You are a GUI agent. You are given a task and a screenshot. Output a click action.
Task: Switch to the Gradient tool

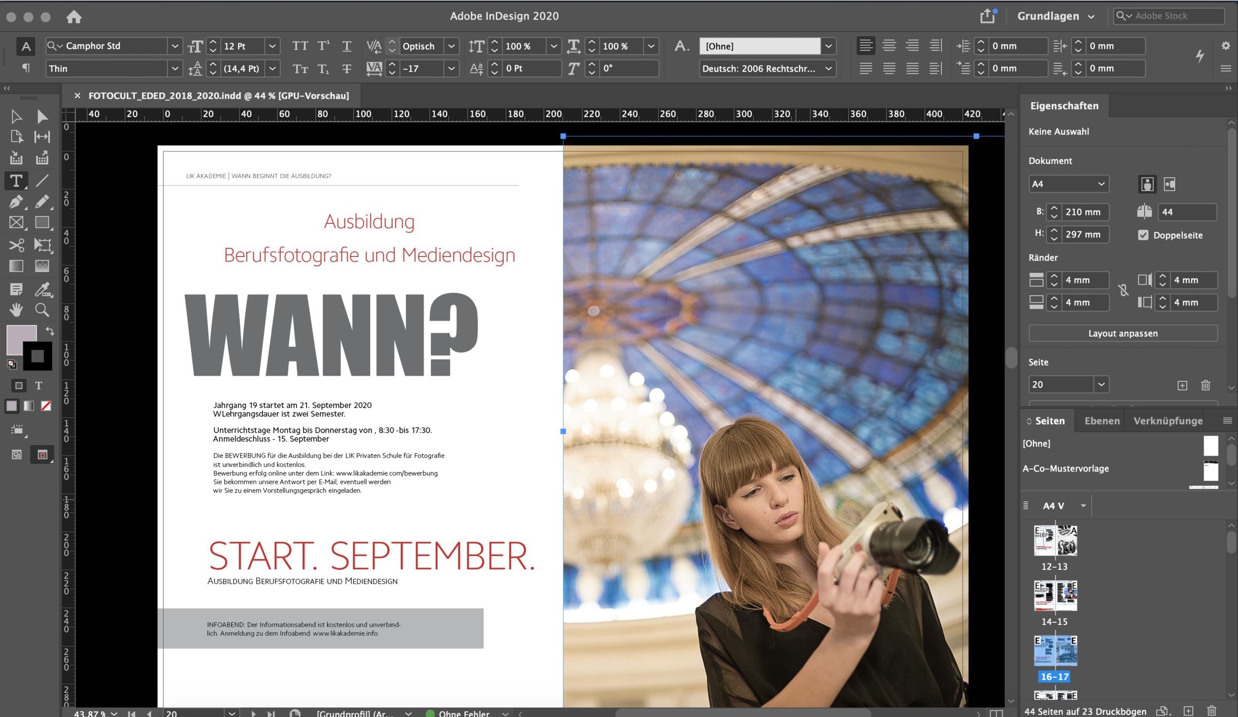[16, 266]
